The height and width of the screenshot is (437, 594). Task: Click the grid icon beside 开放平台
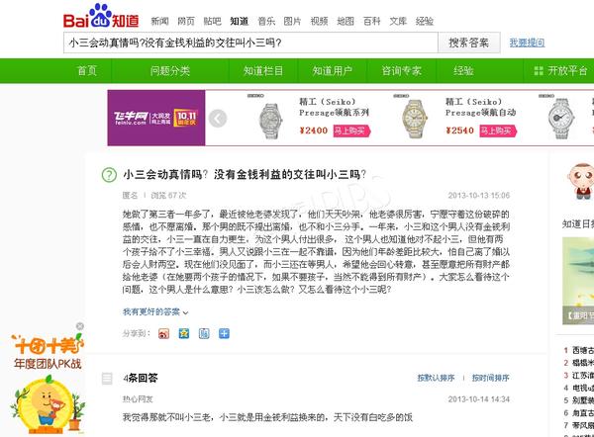click(539, 71)
